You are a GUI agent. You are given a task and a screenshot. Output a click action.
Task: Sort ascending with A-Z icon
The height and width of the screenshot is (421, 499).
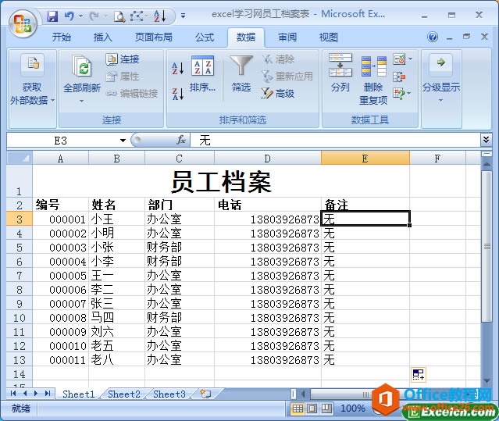tap(177, 69)
